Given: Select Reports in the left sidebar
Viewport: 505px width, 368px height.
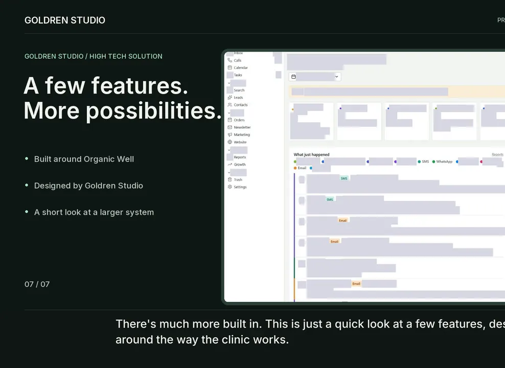Looking at the screenshot, I should point(240,157).
